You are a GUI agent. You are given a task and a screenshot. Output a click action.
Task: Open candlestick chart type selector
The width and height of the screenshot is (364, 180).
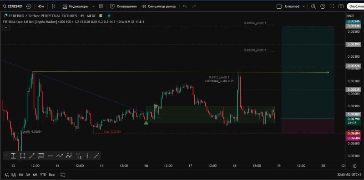click(53, 6)
